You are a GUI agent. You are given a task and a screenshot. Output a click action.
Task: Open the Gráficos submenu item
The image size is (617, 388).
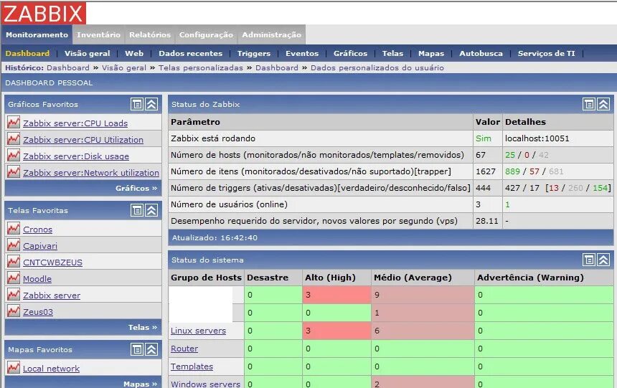[350, 53]
